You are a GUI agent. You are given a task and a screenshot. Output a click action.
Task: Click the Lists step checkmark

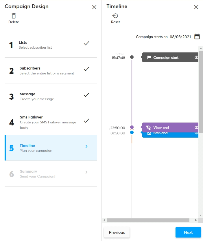tap(86, 43)
